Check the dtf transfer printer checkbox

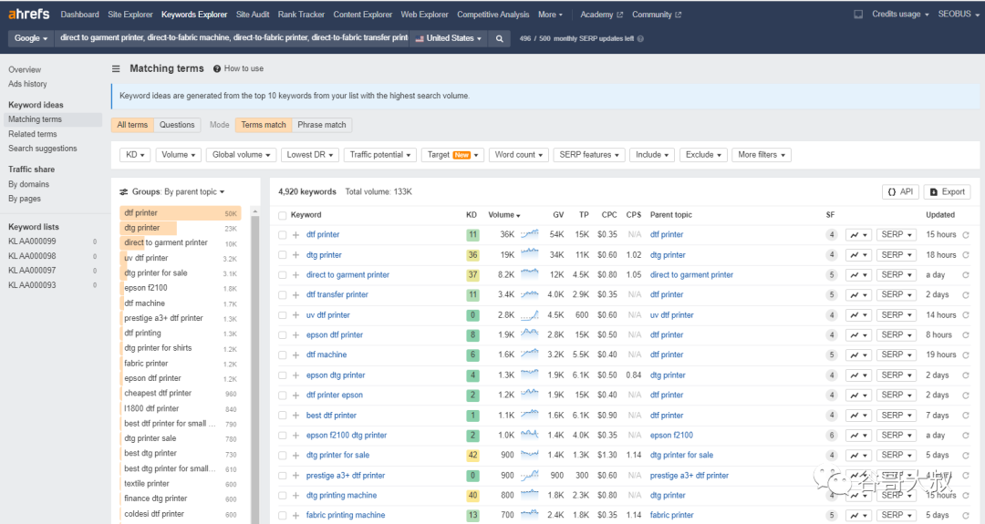pyautogui.click(x=282, y=295)
